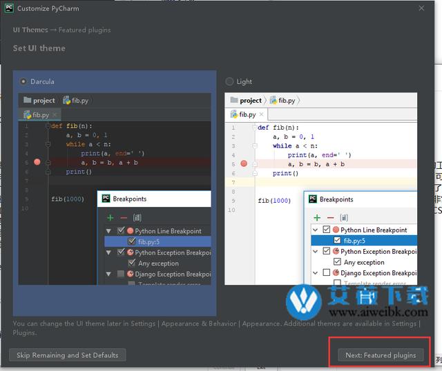
Task: Click Breakpoints dialog PyCharm icon in Light
Action: (313, 199)
